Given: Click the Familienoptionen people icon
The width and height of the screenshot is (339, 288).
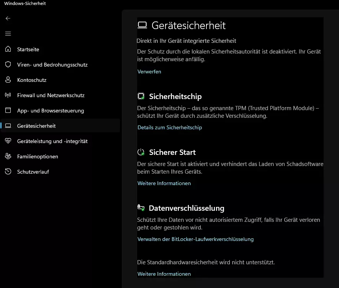Looking at the screenshot, I should 8,156.
